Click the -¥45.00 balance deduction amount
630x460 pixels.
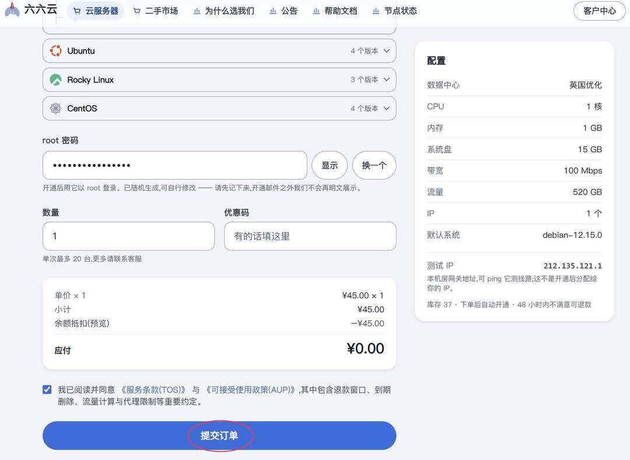click(x=367, y=324)
